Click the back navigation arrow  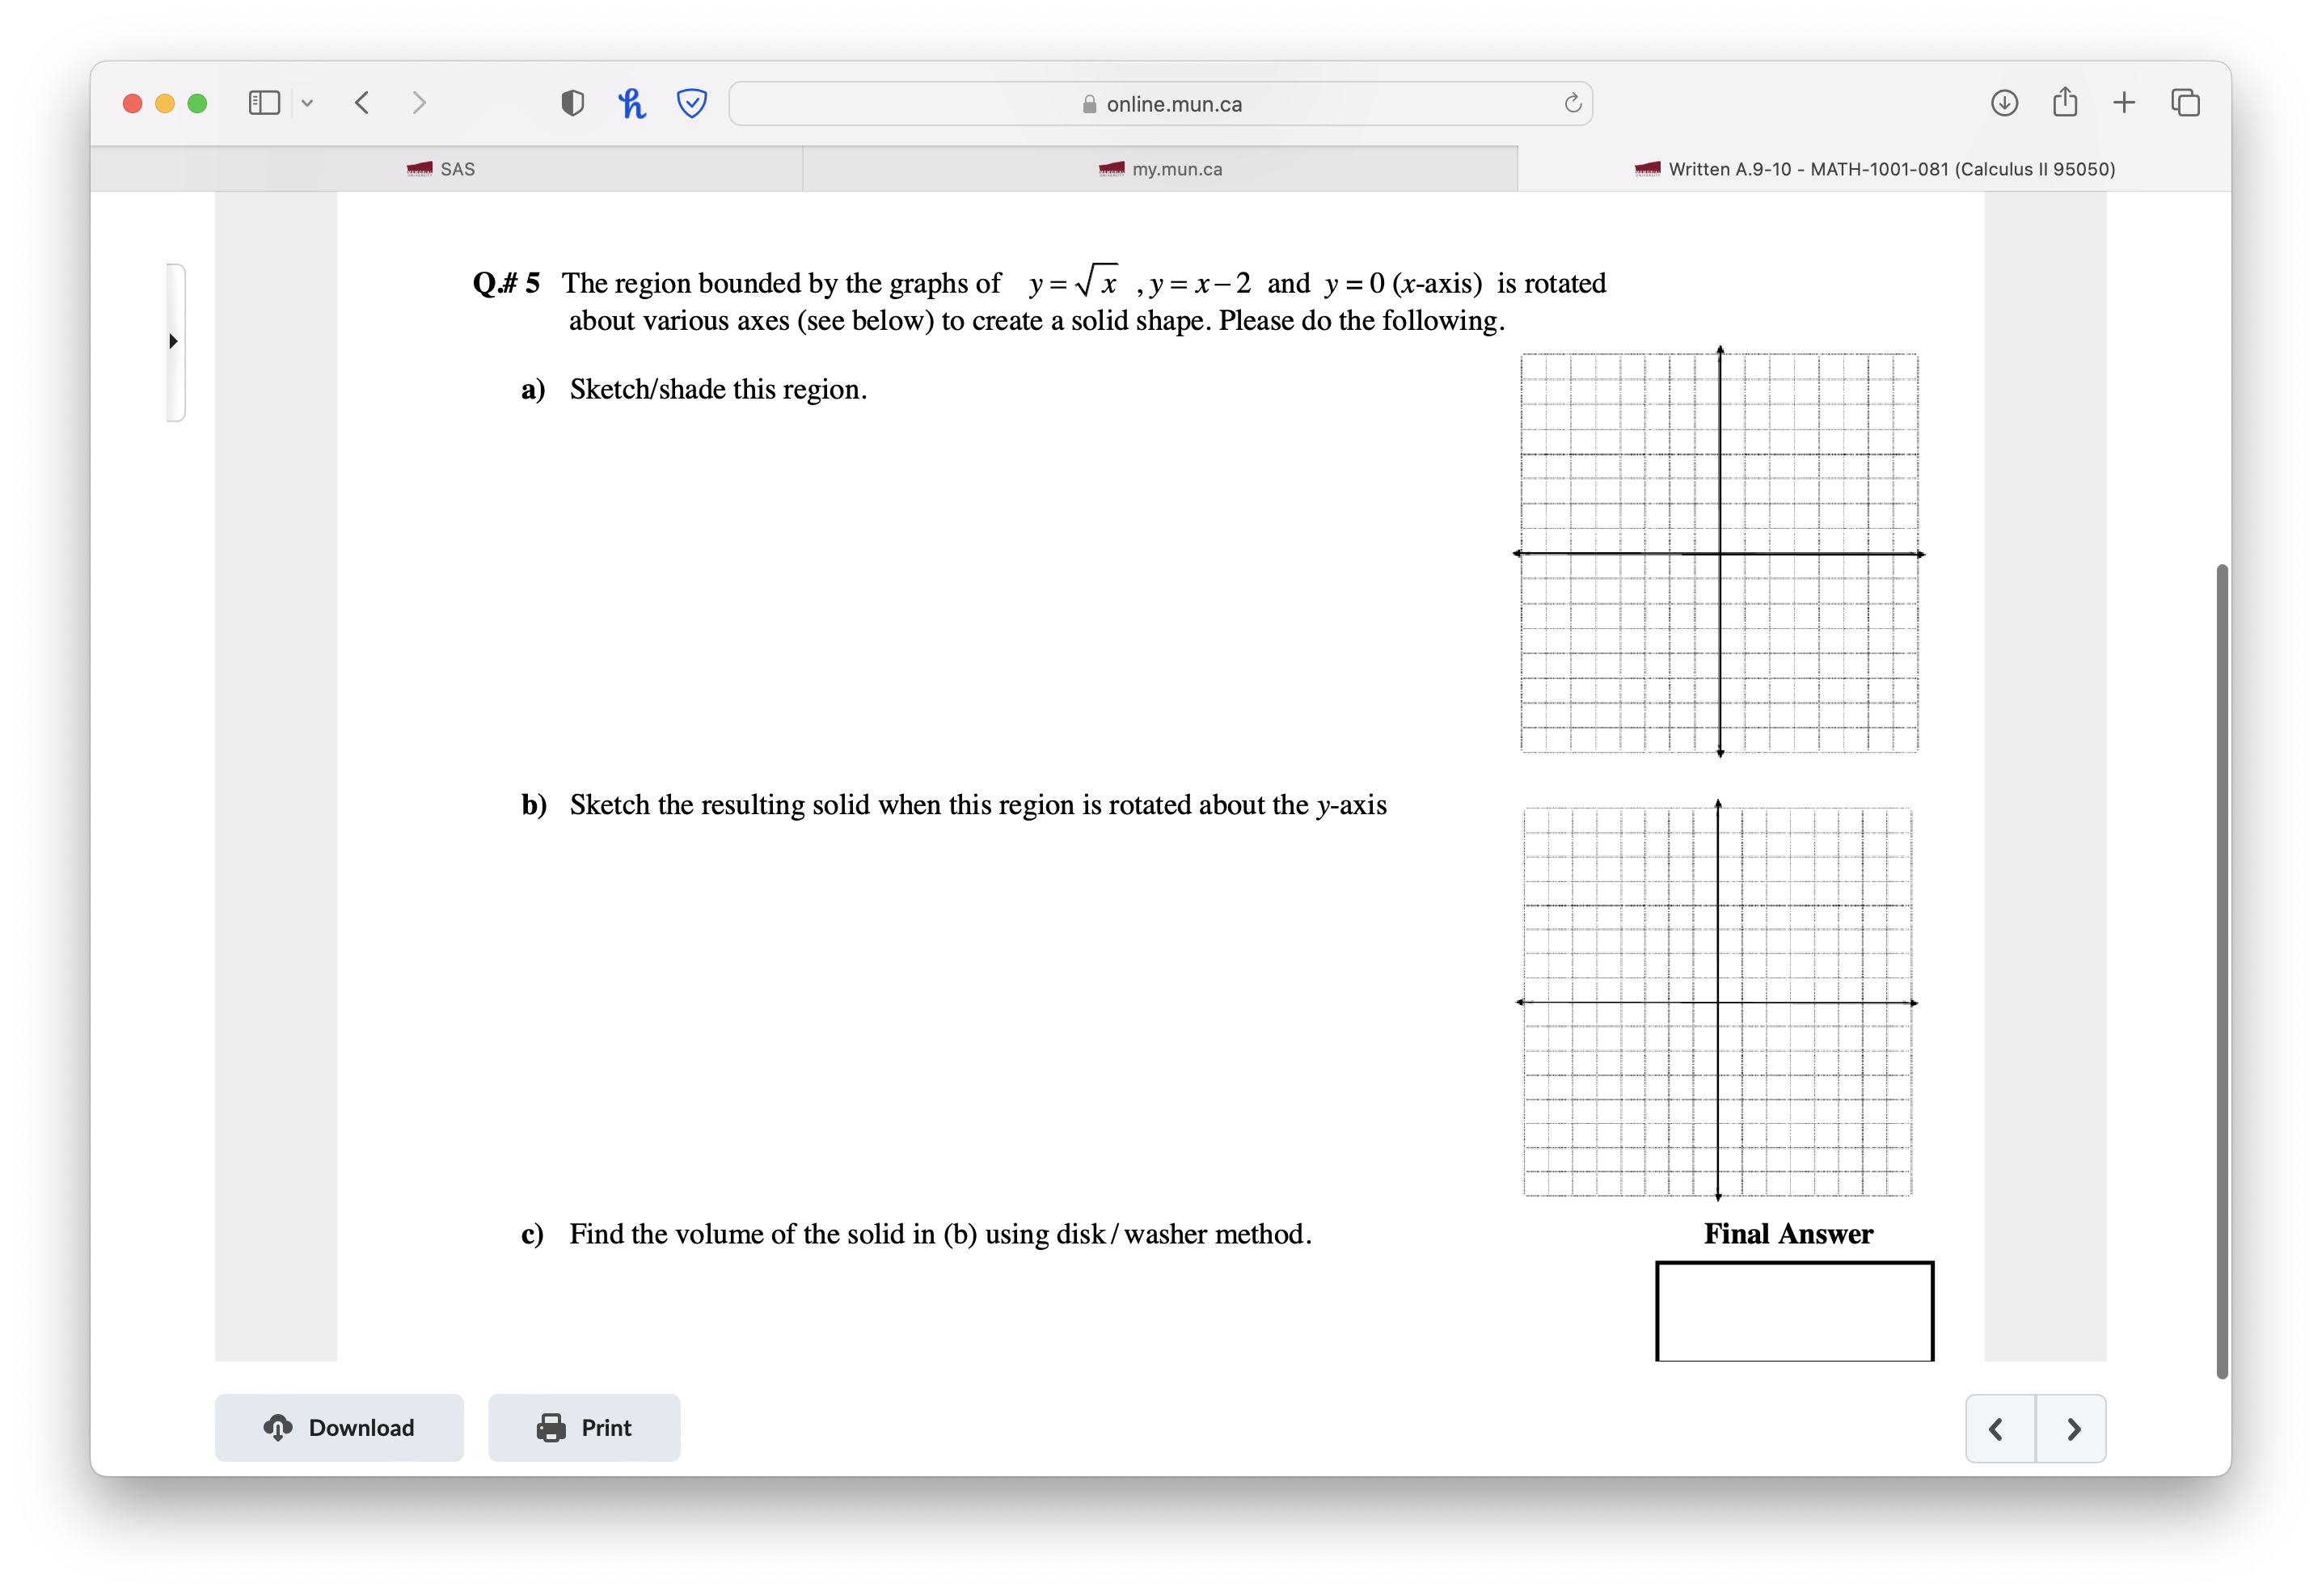point(362,103)
